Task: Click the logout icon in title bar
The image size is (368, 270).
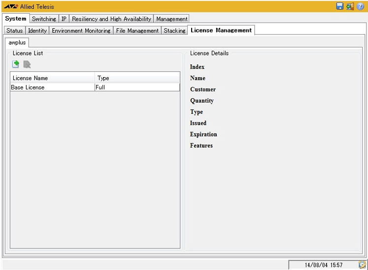Action: click(350, 6)
